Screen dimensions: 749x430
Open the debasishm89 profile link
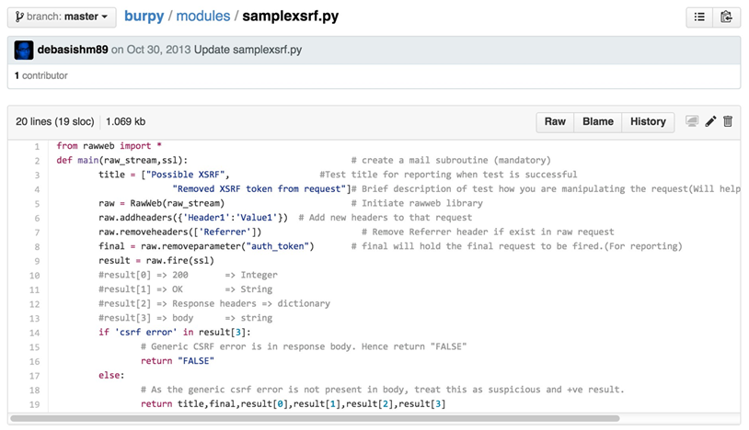pyautogui.click(x=73, y=50)
